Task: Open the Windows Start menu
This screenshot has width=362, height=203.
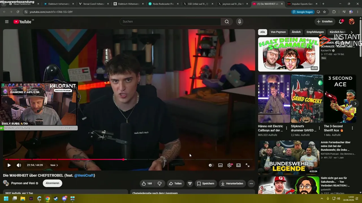Action: pyautogui.click(x=6, y=198)
